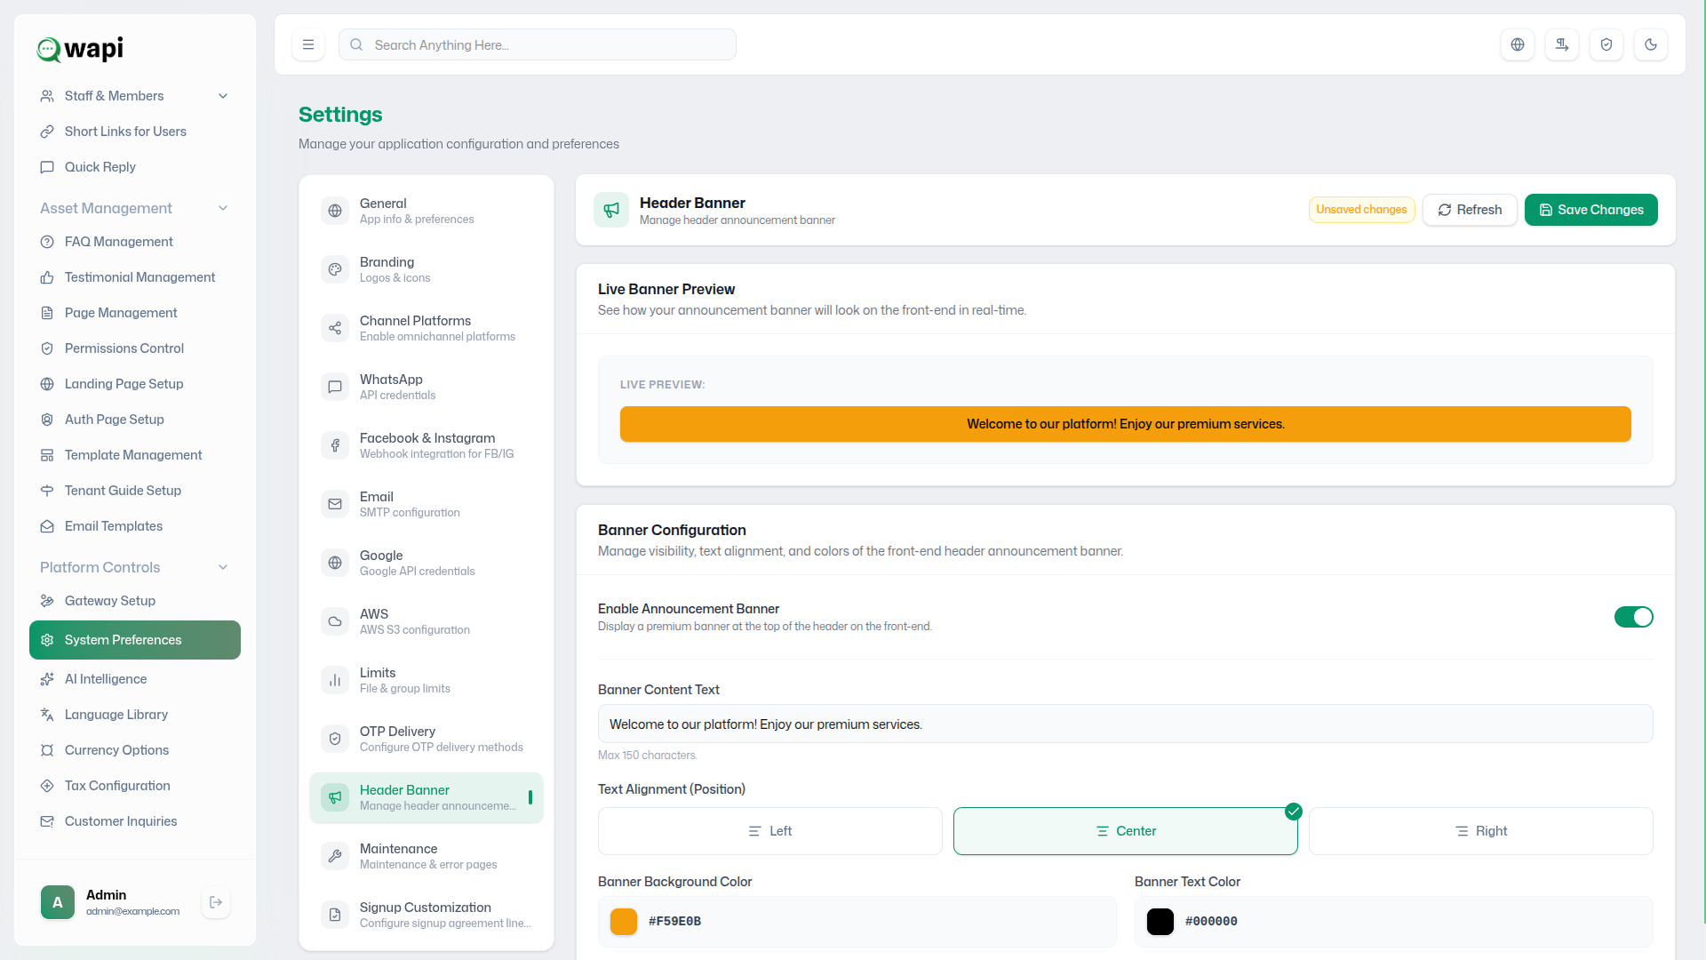Open WhatsApp API credentials tab
1706x960 pixels.
426,387
